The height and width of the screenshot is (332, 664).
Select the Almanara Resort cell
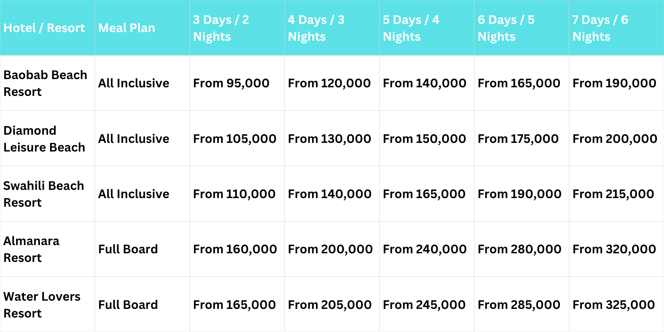(x=32, y=249)
